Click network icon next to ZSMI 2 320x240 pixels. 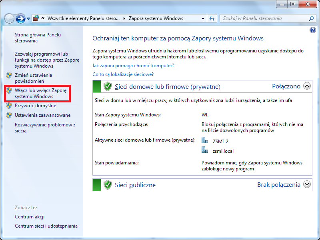pos(205,140)
